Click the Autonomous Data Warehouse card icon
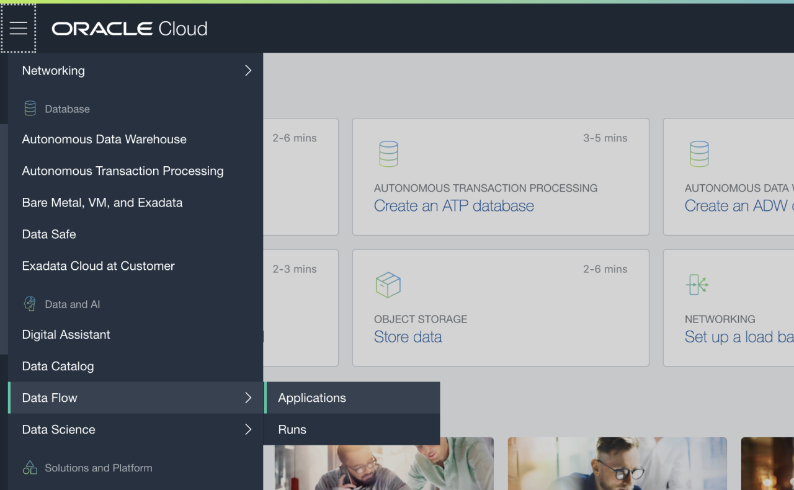The height and width of the screenshot is (490, 794). 699,154
